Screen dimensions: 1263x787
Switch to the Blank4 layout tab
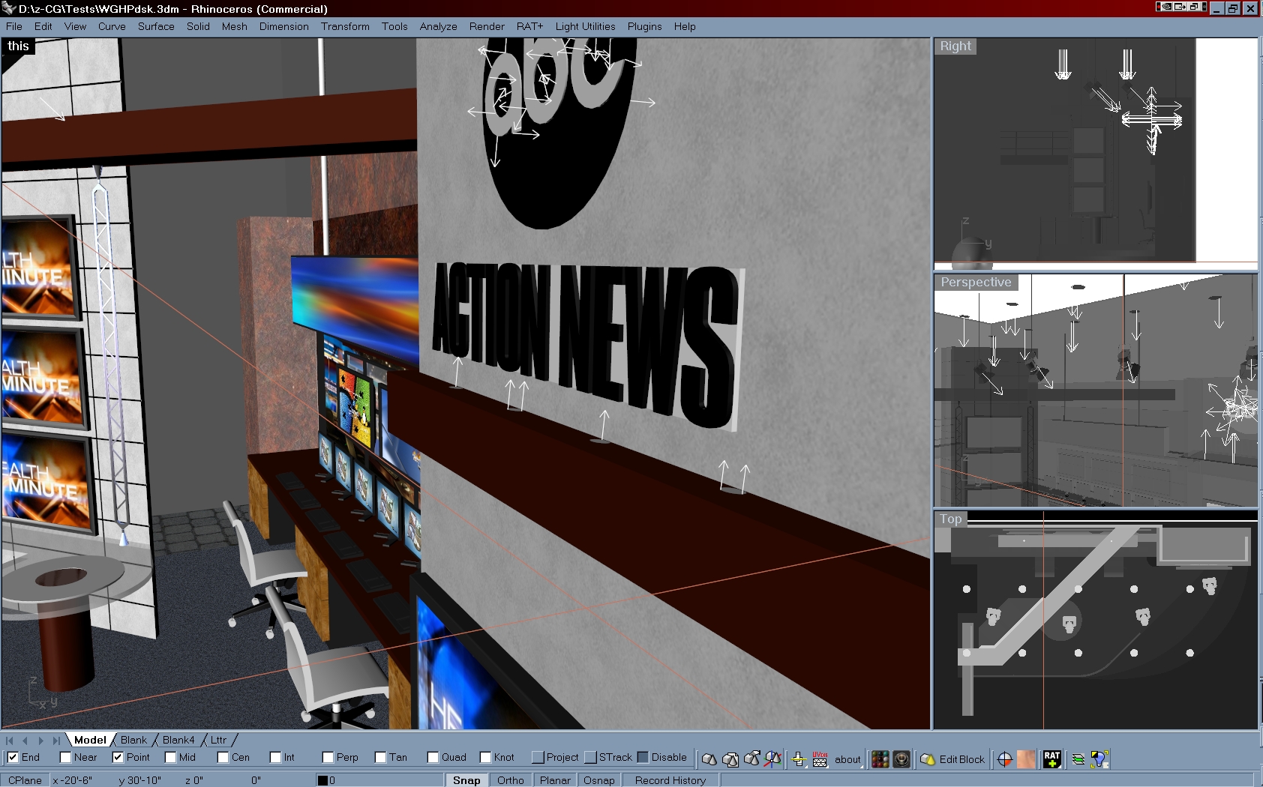point(178,740)
